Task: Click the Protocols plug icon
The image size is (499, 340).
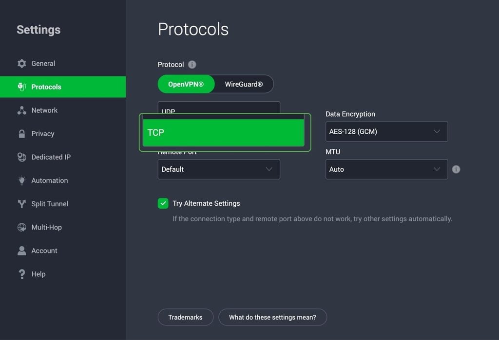Action: (x=21, y=87)
